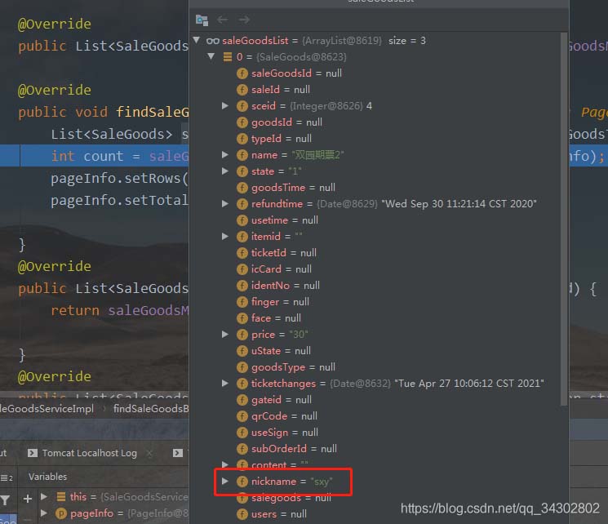Click field icon of uState row
The image size is (608, 524).
coord(242,351)
